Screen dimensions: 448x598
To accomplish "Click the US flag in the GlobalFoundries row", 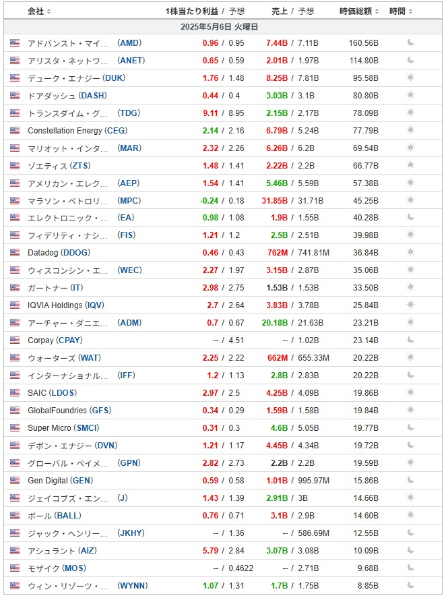I will [x=15, y=411].
